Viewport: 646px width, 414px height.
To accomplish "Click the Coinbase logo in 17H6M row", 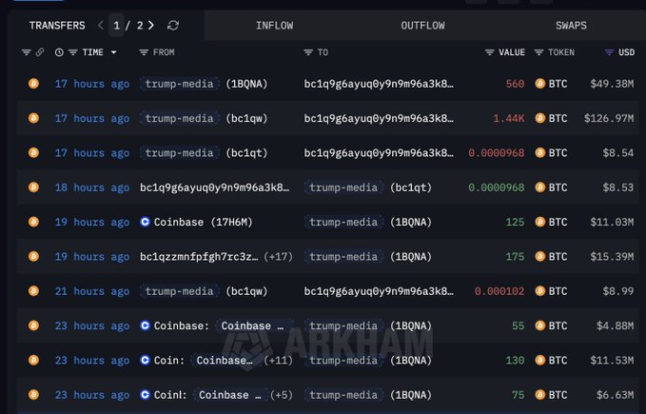I will (146, 222).
